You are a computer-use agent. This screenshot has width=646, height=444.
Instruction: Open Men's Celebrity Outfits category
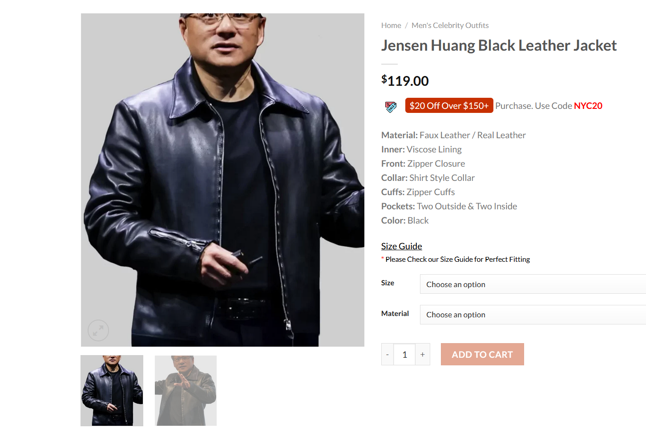(450, 25)
